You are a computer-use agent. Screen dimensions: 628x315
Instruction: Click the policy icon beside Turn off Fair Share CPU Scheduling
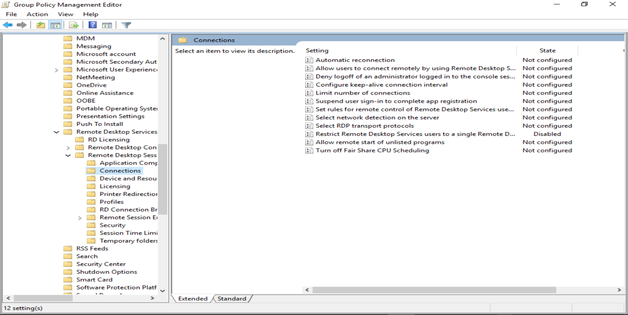(309, 150)
